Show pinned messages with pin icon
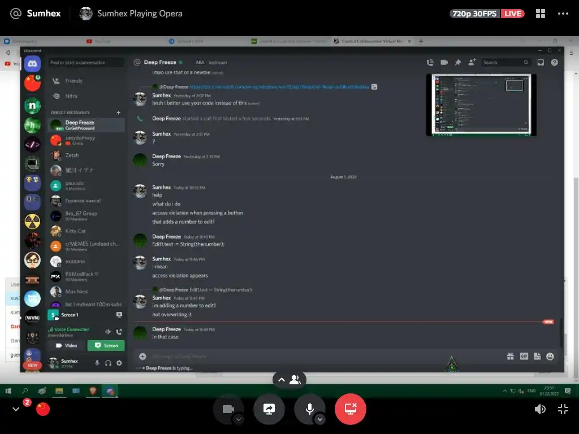 [458, 62]
